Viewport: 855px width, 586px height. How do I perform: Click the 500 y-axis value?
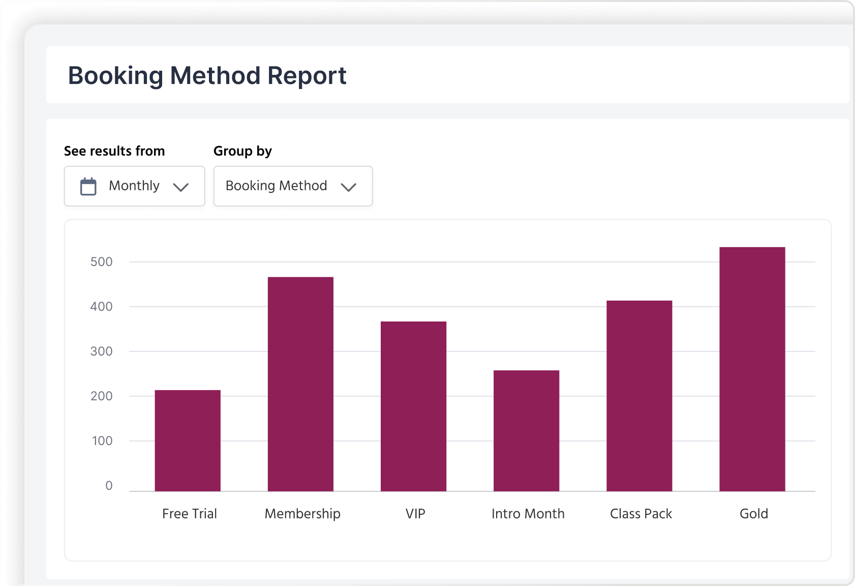102,262
